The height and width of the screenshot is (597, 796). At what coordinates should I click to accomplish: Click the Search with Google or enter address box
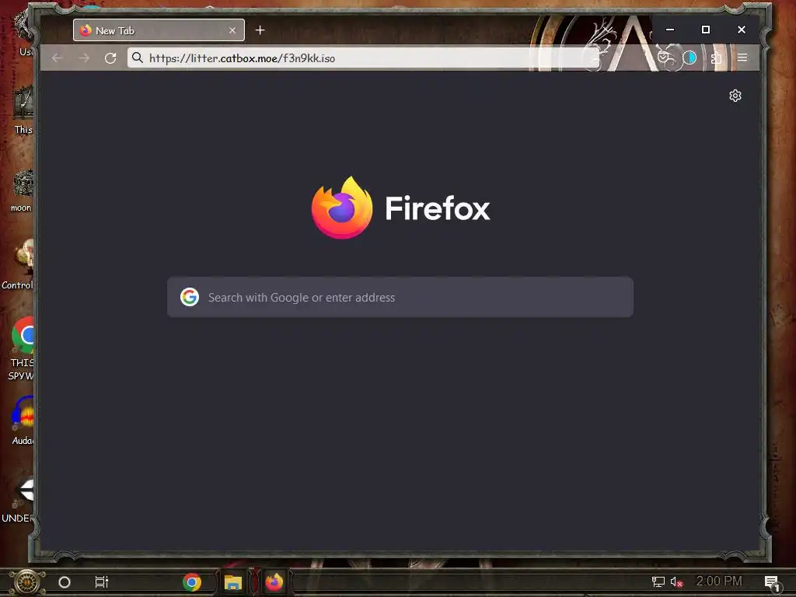point(400,297)
